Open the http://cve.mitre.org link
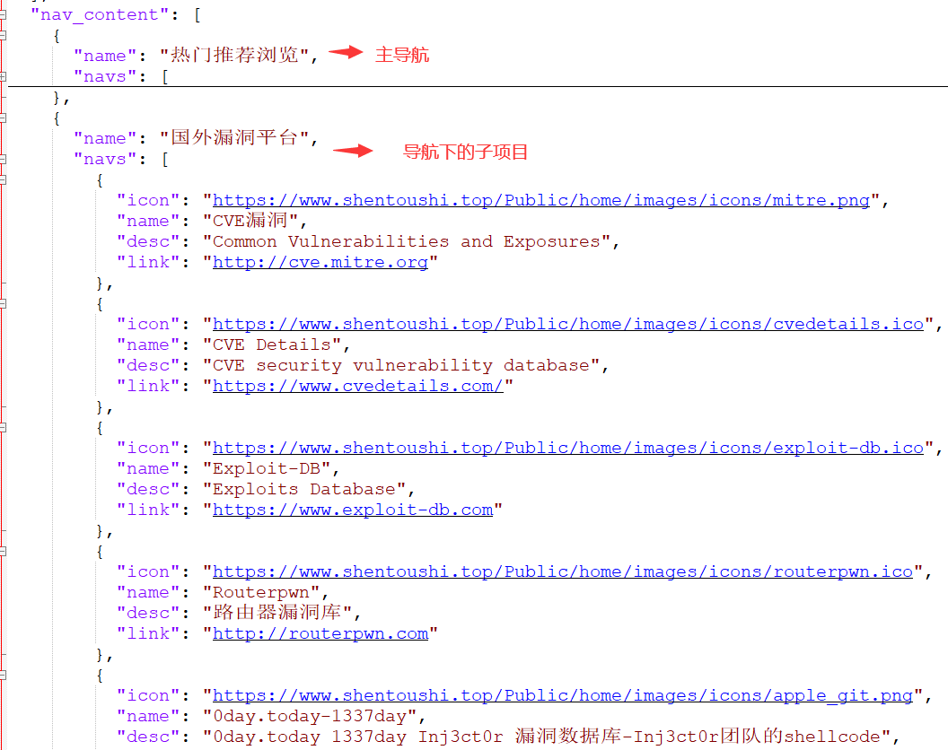The image size is (948, 750). pos(320,262)
